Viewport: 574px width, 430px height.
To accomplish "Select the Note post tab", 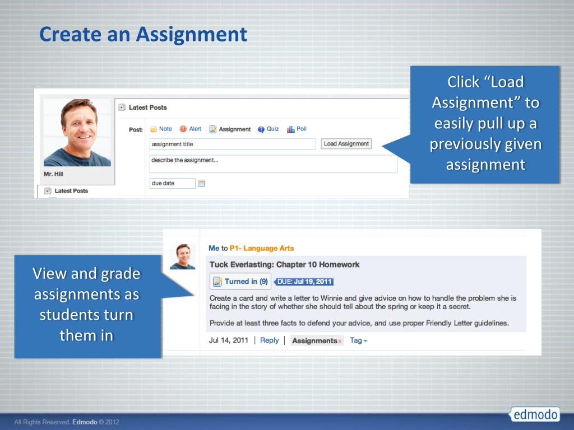I will click(165, 129).
